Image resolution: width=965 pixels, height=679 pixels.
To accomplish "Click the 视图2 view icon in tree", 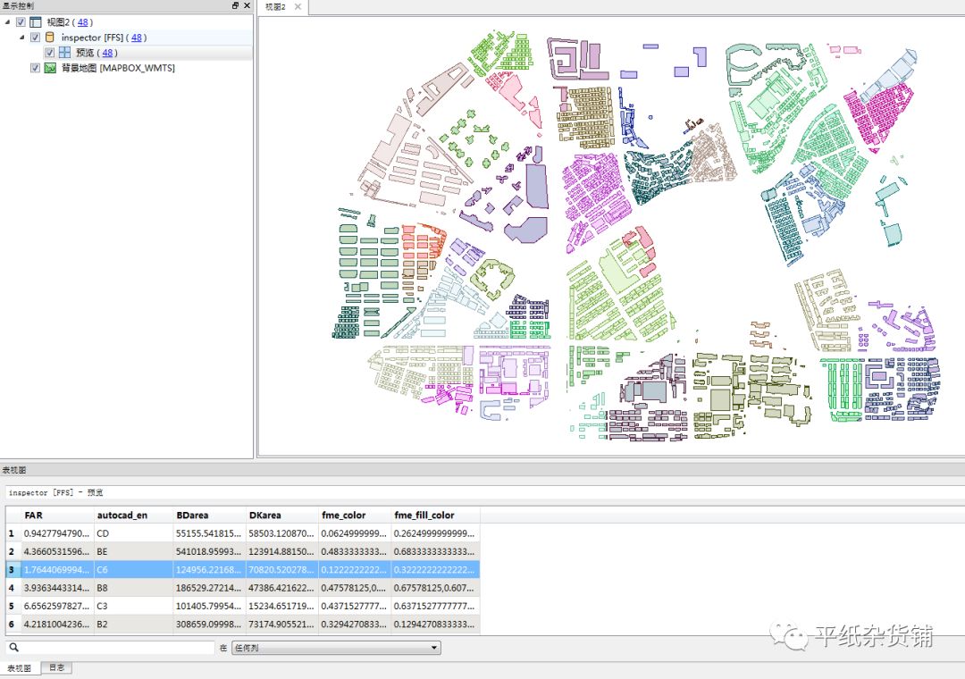I will [x=35, y=22].
